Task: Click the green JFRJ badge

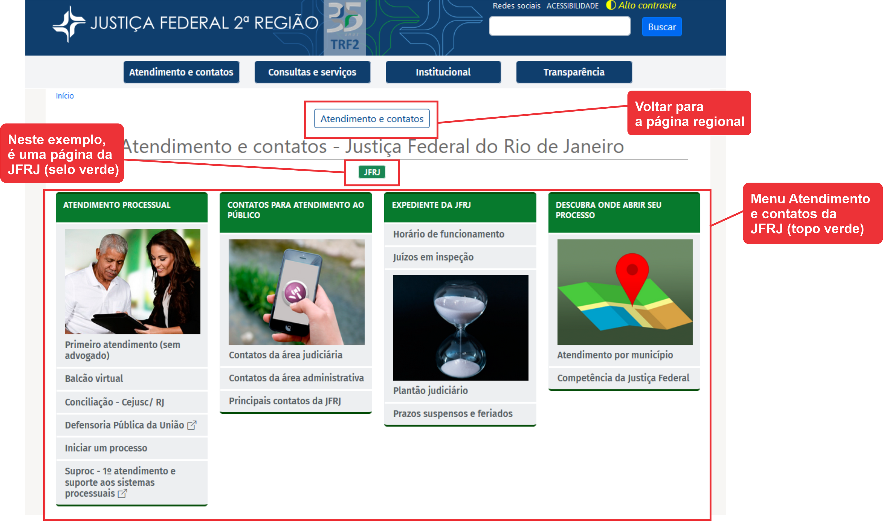Action: click(x=372, y=172)
